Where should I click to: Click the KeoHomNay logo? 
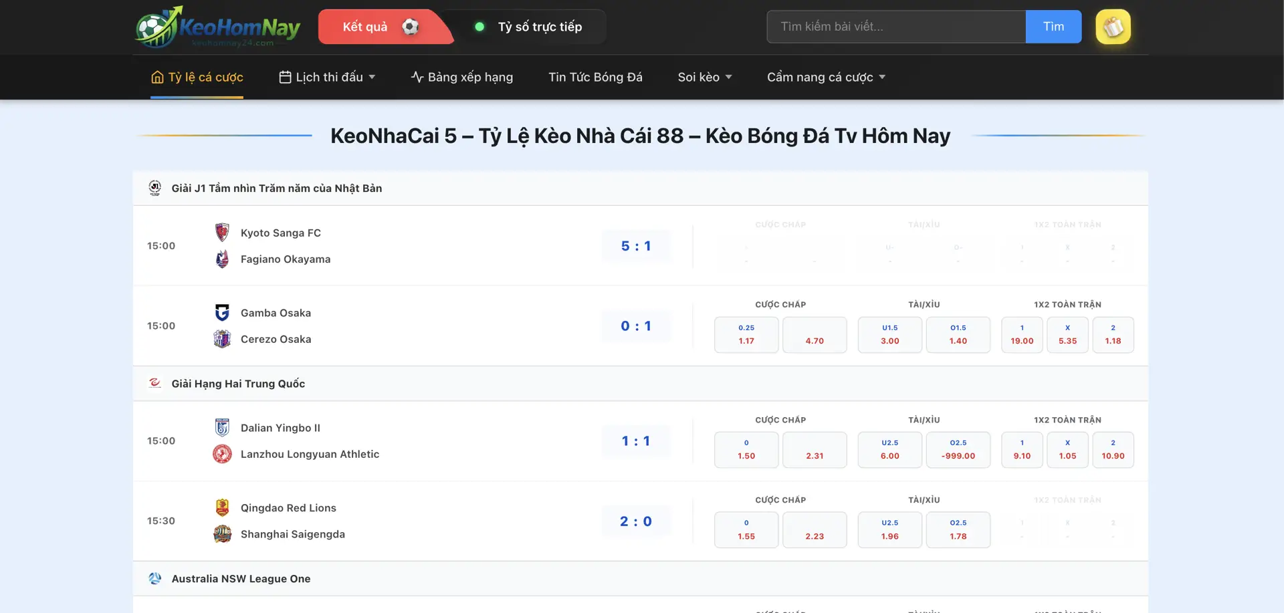[217, 27]
